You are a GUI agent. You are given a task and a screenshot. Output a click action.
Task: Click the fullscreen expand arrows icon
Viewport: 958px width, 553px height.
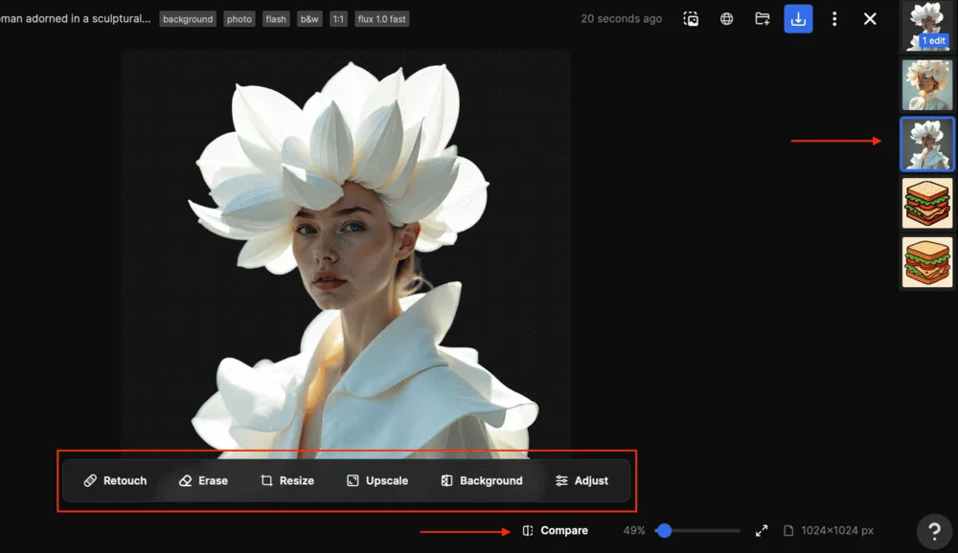[762, 530]
